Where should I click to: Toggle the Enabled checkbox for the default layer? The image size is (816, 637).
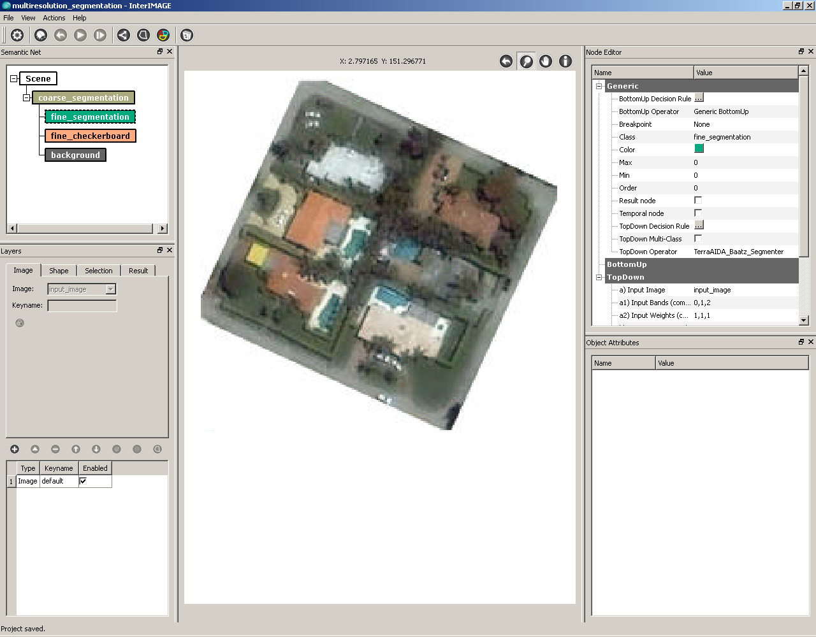coord(84,481)
